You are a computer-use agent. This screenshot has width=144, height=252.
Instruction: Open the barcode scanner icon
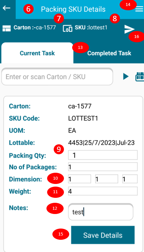point(140,77)
